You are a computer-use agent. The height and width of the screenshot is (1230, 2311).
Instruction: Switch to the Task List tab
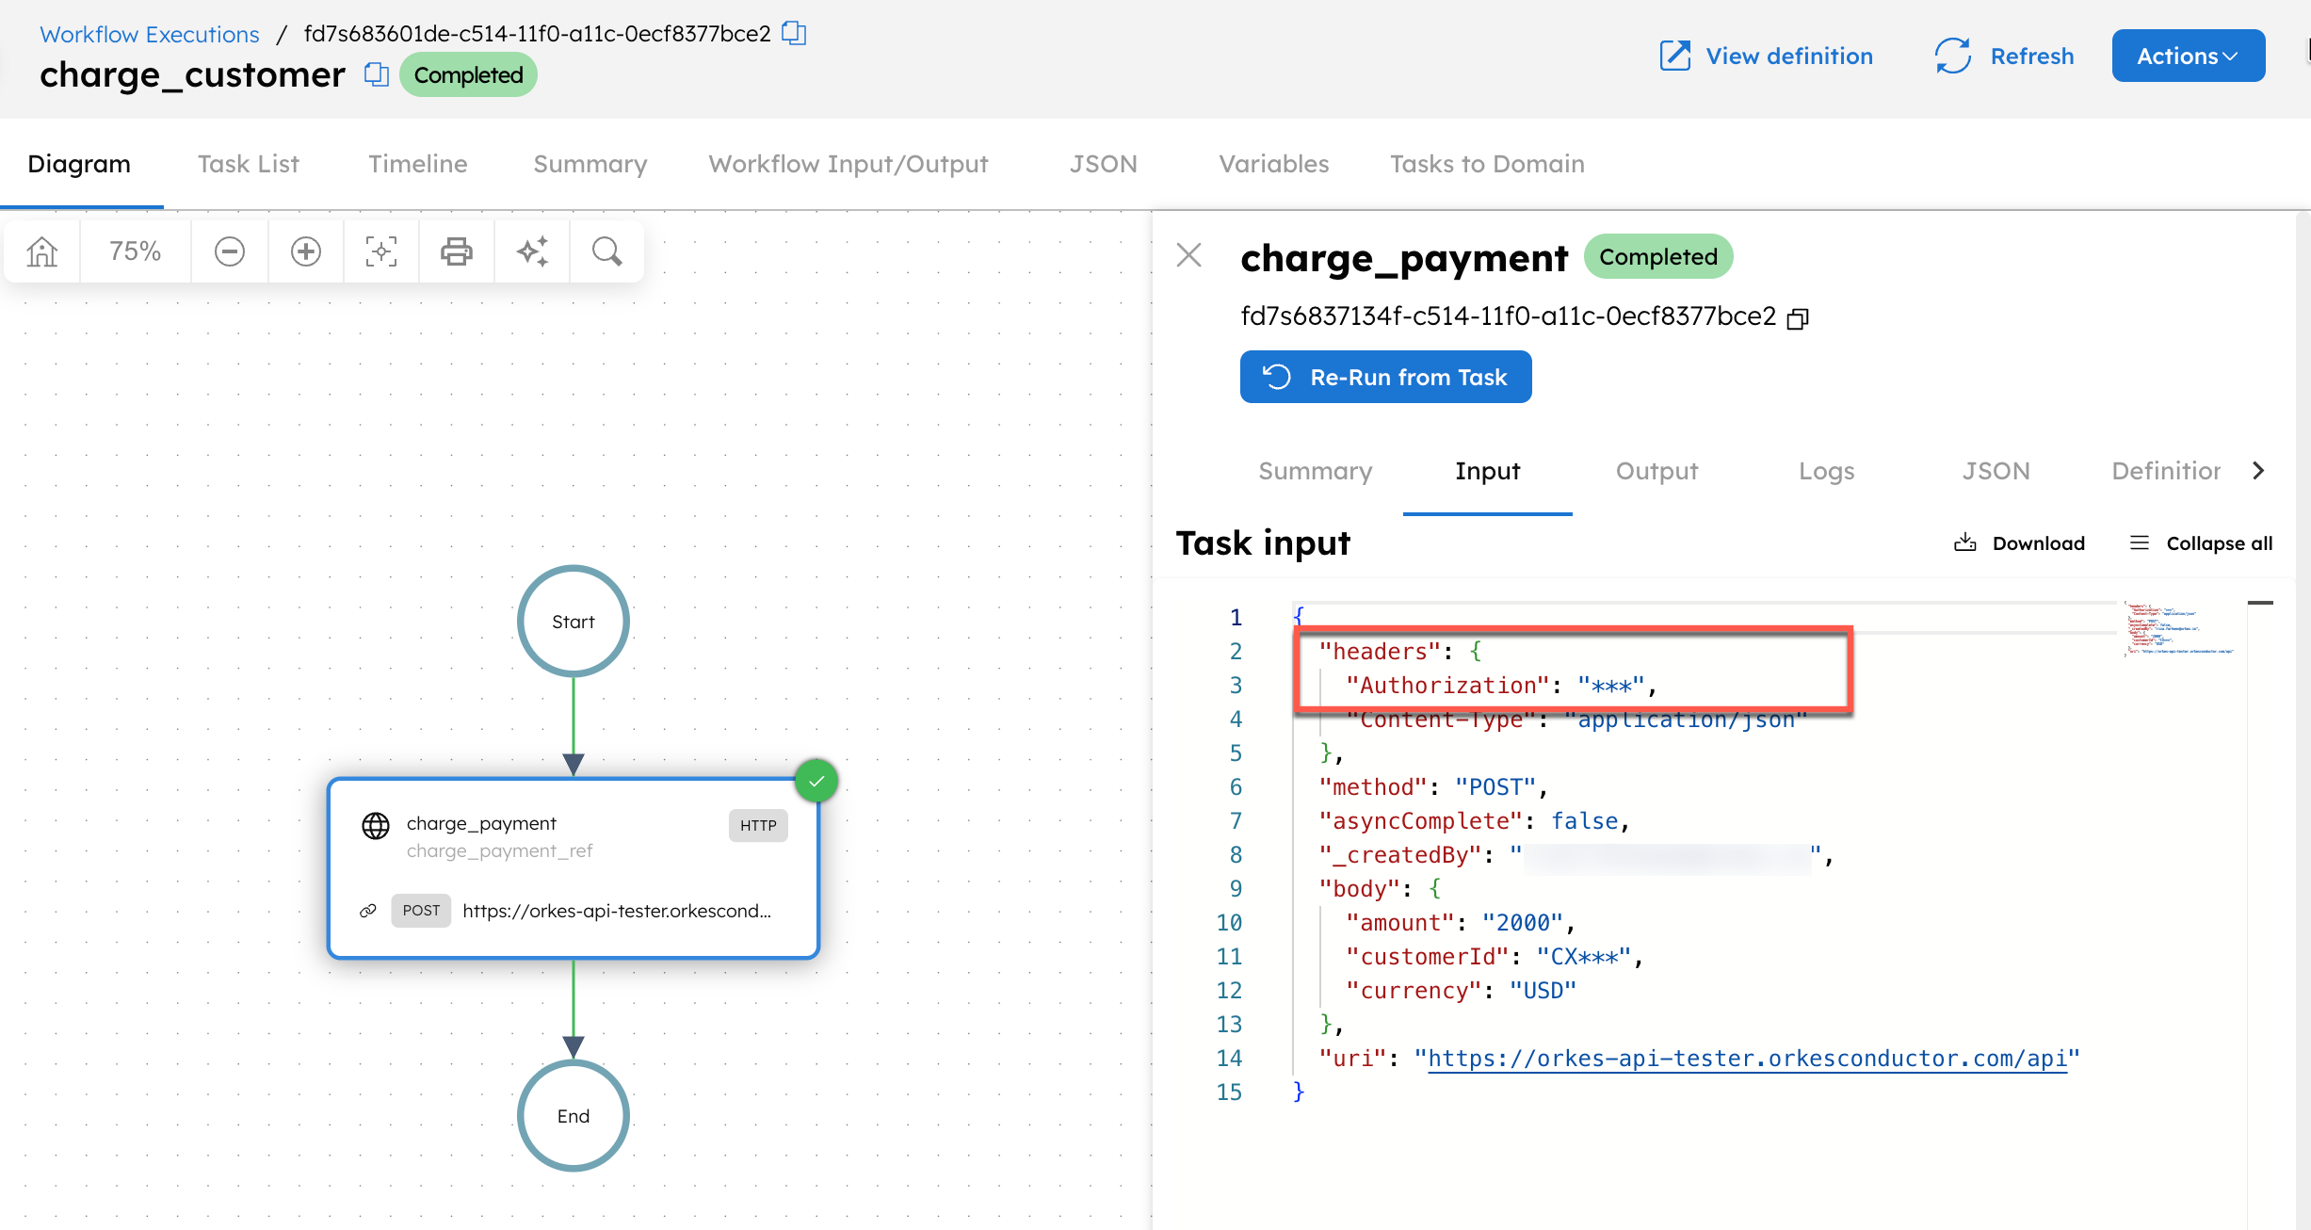tap(248, 164)
